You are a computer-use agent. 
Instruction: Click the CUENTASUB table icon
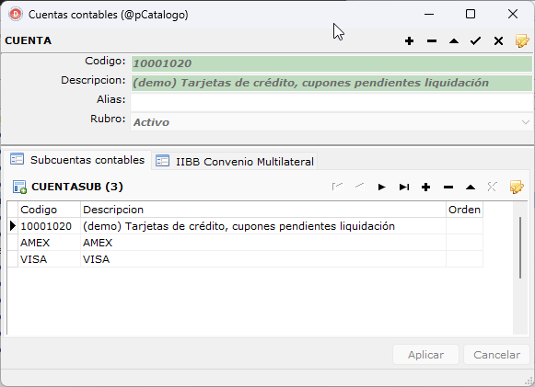19,187
